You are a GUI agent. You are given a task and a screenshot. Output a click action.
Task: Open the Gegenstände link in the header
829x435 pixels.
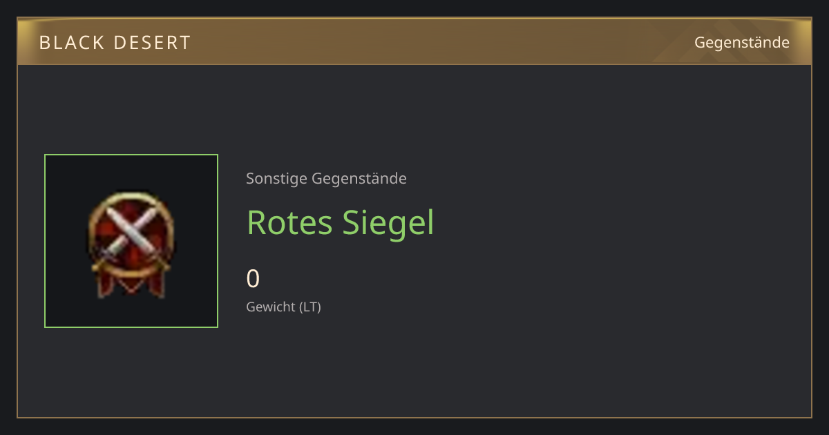742,43
